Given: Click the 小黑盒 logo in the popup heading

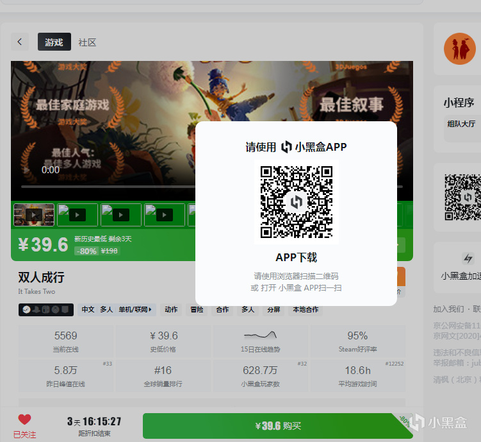Looking at the screenshot, I should [x=286, y=147].
